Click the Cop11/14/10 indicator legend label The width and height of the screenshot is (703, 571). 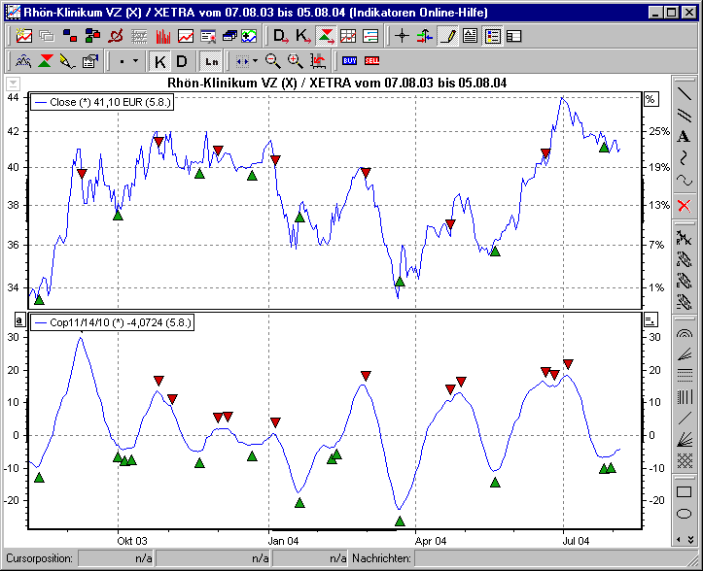[113, 319]
